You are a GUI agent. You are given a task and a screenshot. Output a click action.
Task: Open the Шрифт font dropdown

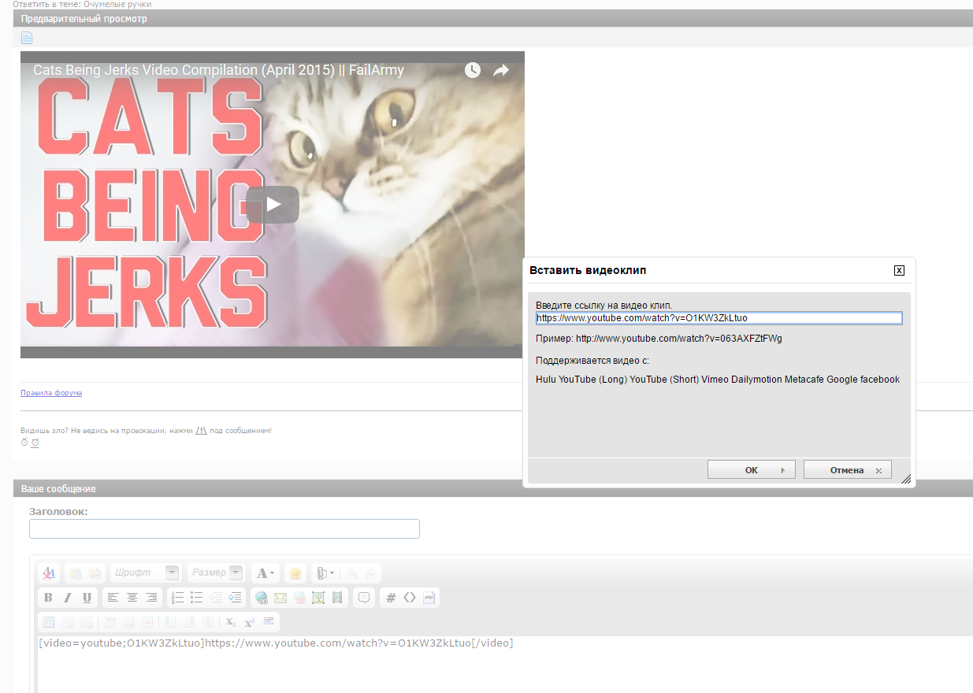[x=172, y=573]
